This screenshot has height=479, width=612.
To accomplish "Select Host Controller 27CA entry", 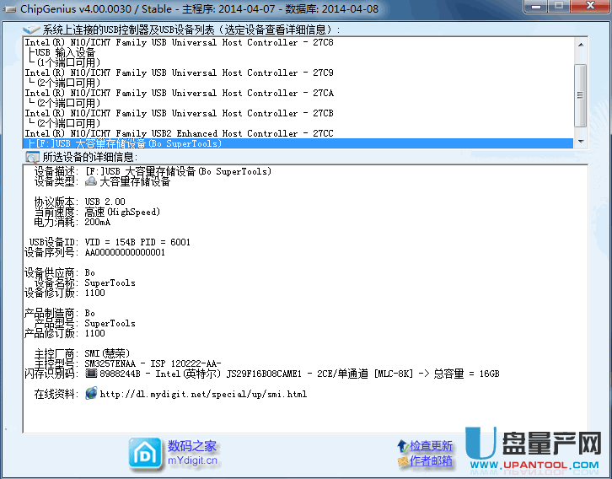I will (179, 93).
